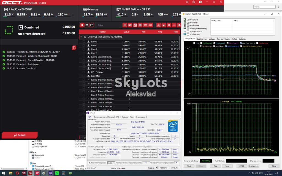Image resolution: width=282 pixels, height=176 pixels.
Task: Enable Stress local disks option
Action: click(188, 31)
